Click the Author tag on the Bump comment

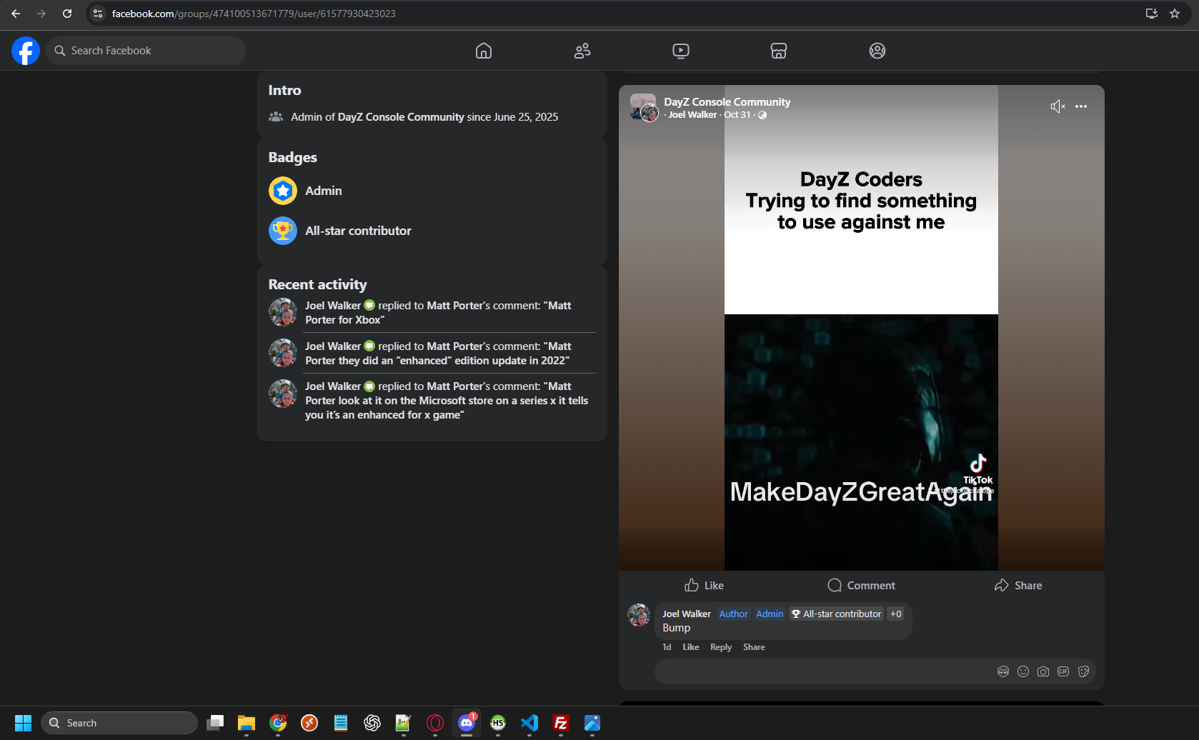(733, 614)
